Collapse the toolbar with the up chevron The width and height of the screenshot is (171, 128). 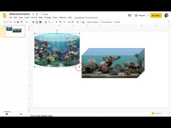(x=169, y=22)
